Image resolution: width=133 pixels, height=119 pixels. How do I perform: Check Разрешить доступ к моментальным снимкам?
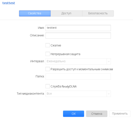tap(48, 69)
